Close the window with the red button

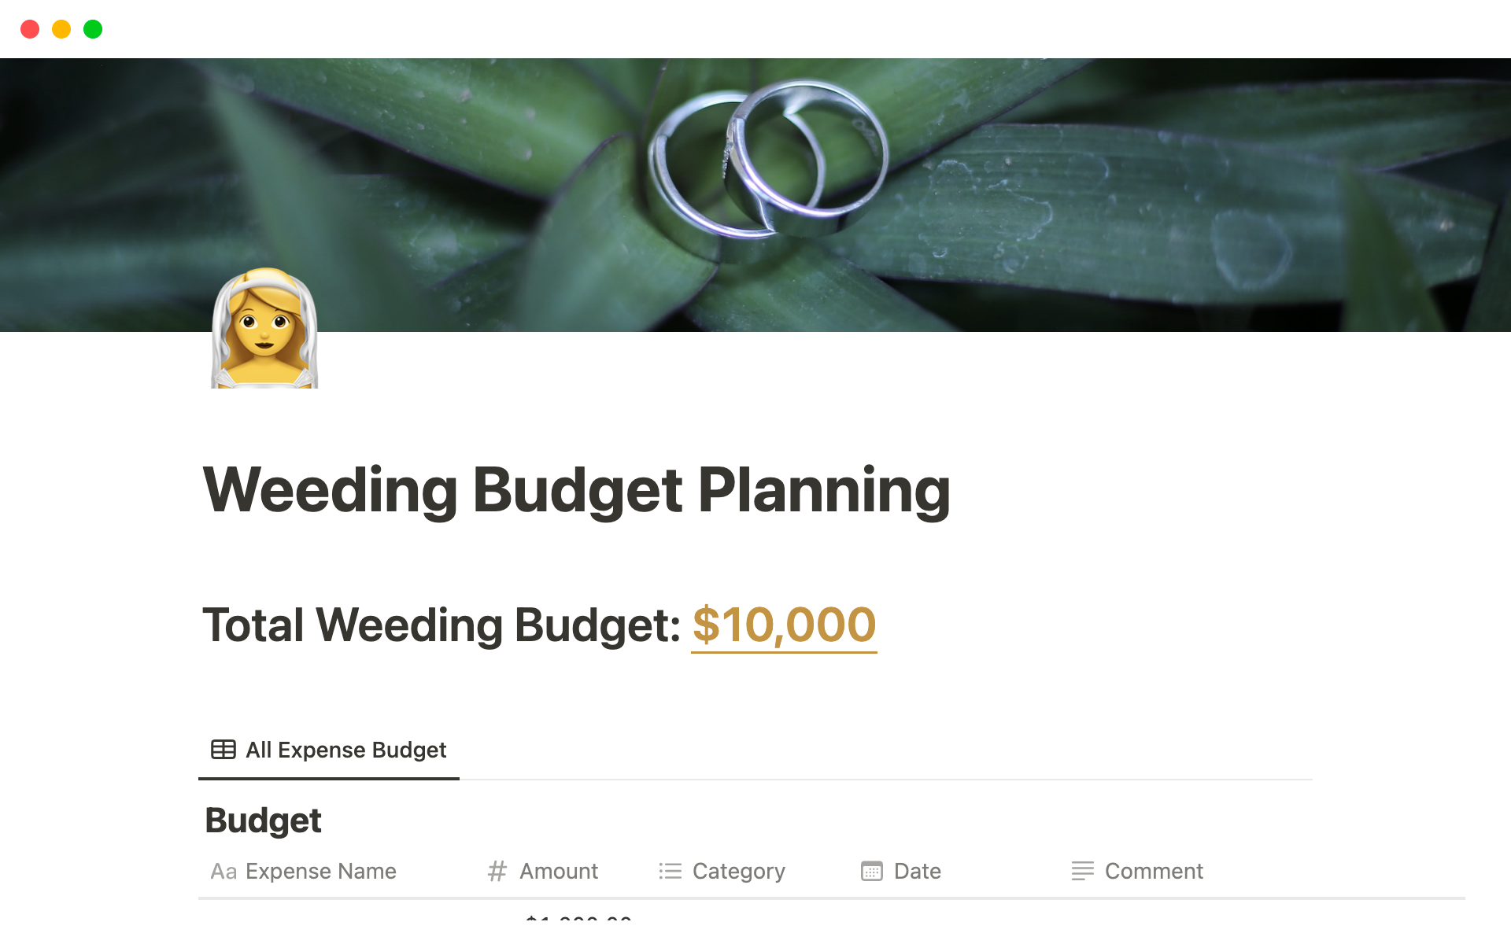pyautogui.click(x=30, y=29)
